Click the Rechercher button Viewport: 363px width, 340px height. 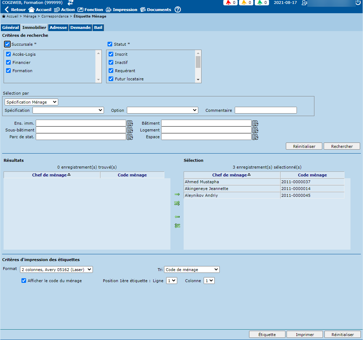click(x=342, y=146)
